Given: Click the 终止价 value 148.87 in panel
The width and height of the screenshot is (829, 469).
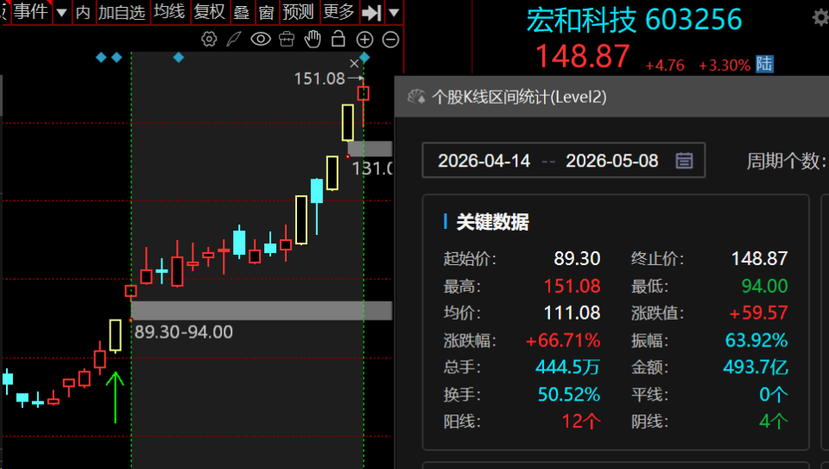Looking at the screenshot, I should (x=759, y=258).
